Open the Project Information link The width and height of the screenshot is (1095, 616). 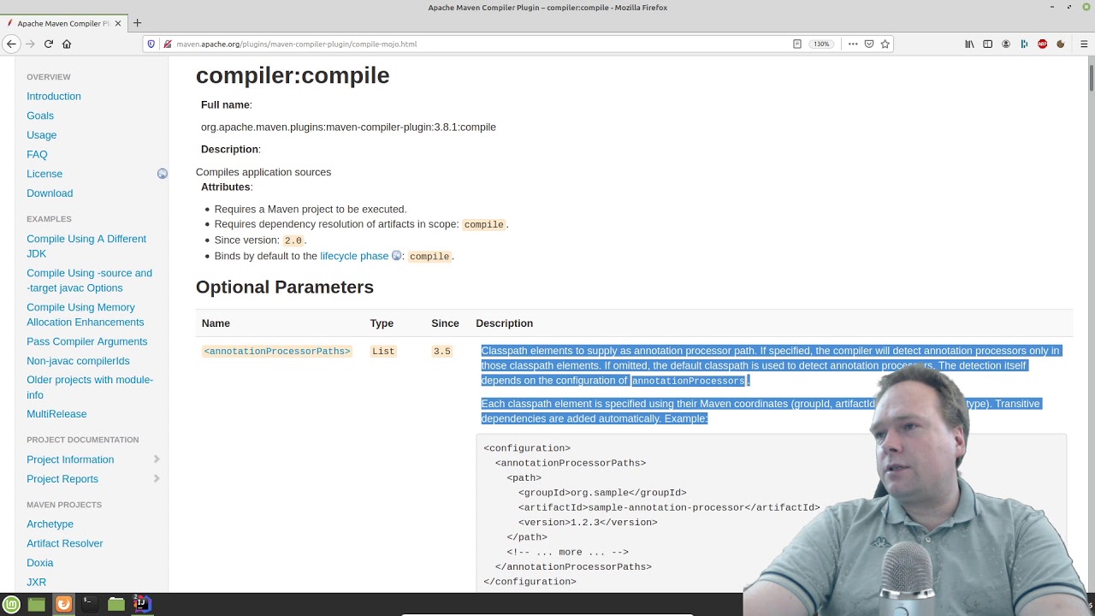coord(70,459)
